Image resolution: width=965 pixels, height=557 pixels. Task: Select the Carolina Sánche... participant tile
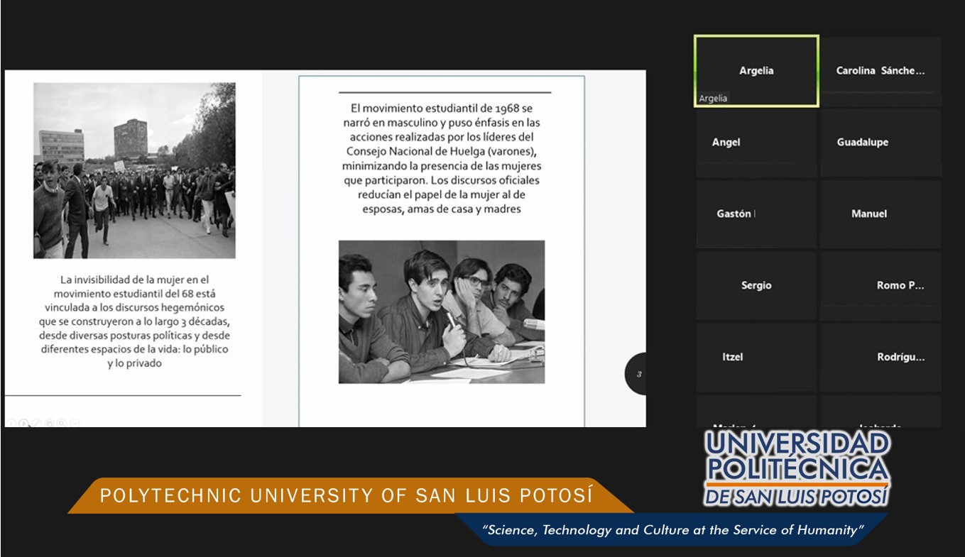pos(881,71)
